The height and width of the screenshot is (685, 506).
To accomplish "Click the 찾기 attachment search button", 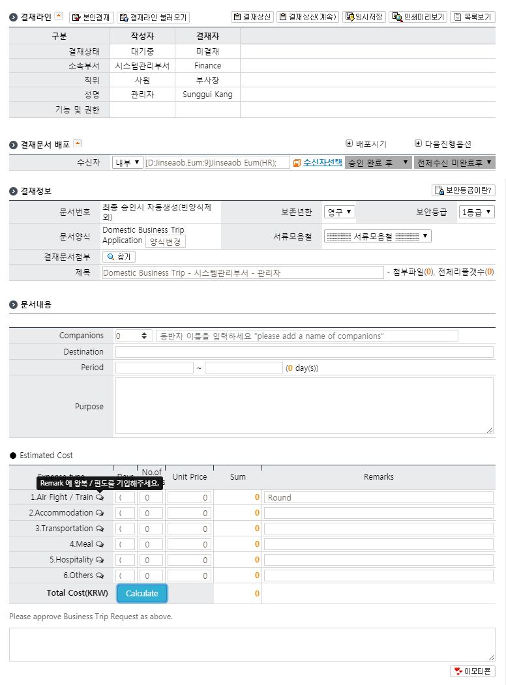I will coord(119,257).
